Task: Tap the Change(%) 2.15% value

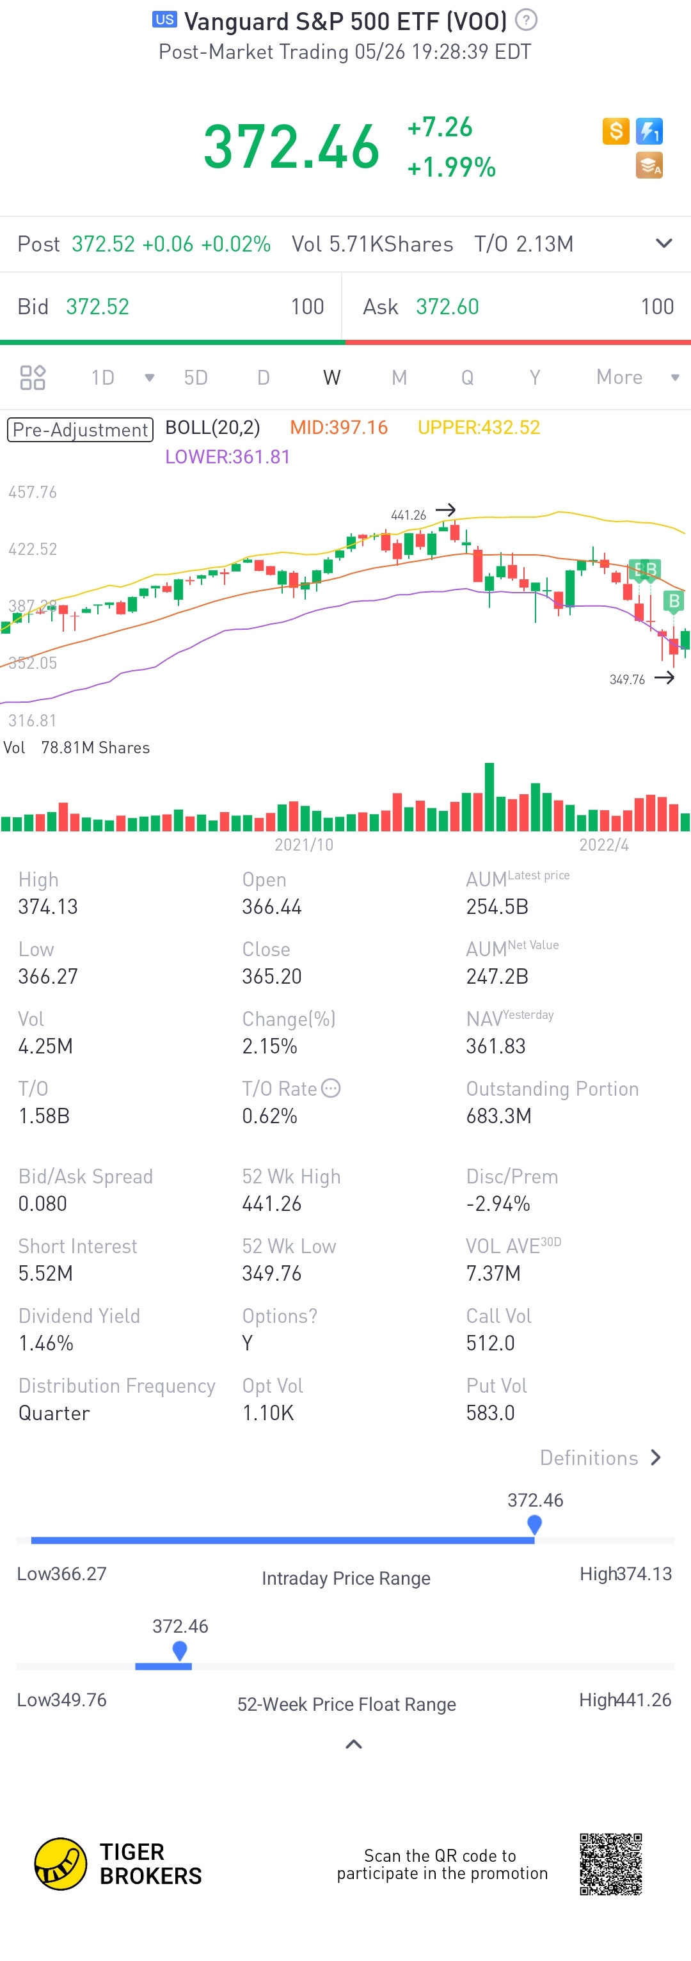Action: coord(269,1046)
